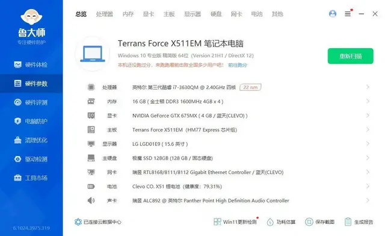The width and height of the screenshot is (385, 236).
Task: Click the 显示器 monitor icon
Action: point(91,144)
